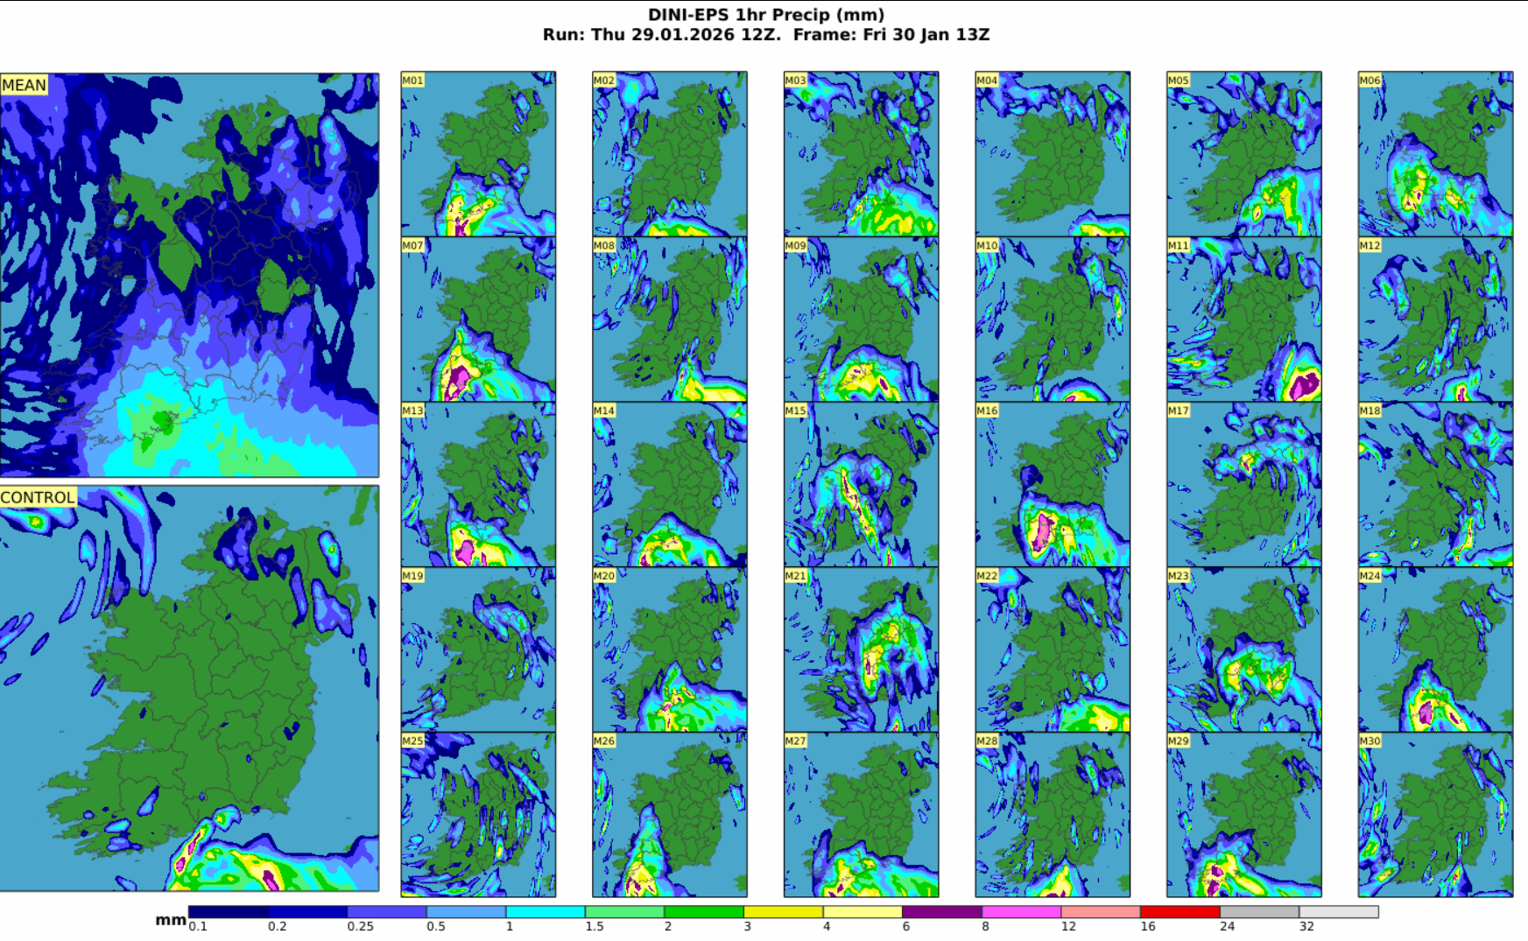Select the magenta 8–12 mm legend color

[x=1021, y=912]
